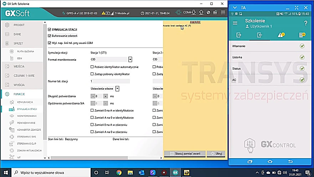Click the warning triangle icon in header
The image size is (314, 177).
tap(103, 13)
